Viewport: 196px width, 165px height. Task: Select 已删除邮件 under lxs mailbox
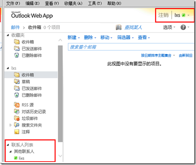[x=32, y=95]
